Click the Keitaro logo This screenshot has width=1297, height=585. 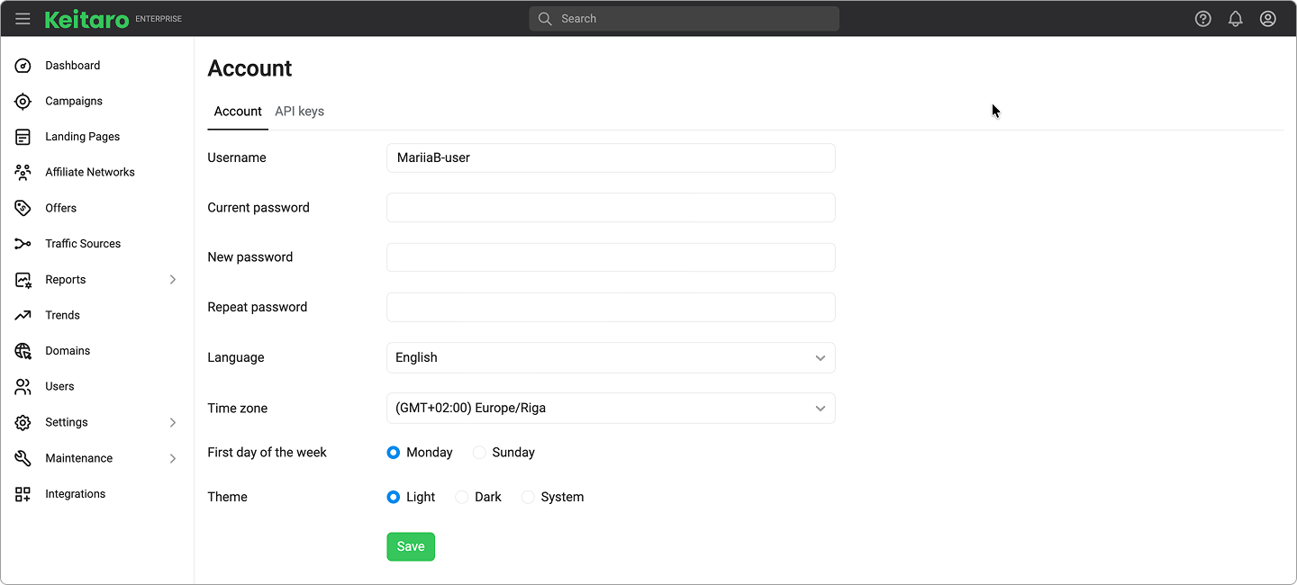[87, 19]
